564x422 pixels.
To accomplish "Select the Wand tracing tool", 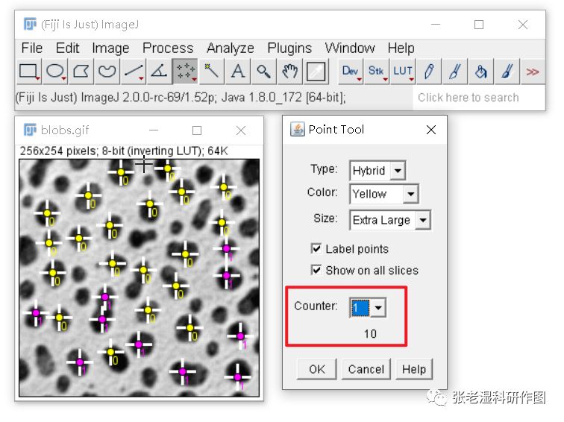I will coord(212,72).
